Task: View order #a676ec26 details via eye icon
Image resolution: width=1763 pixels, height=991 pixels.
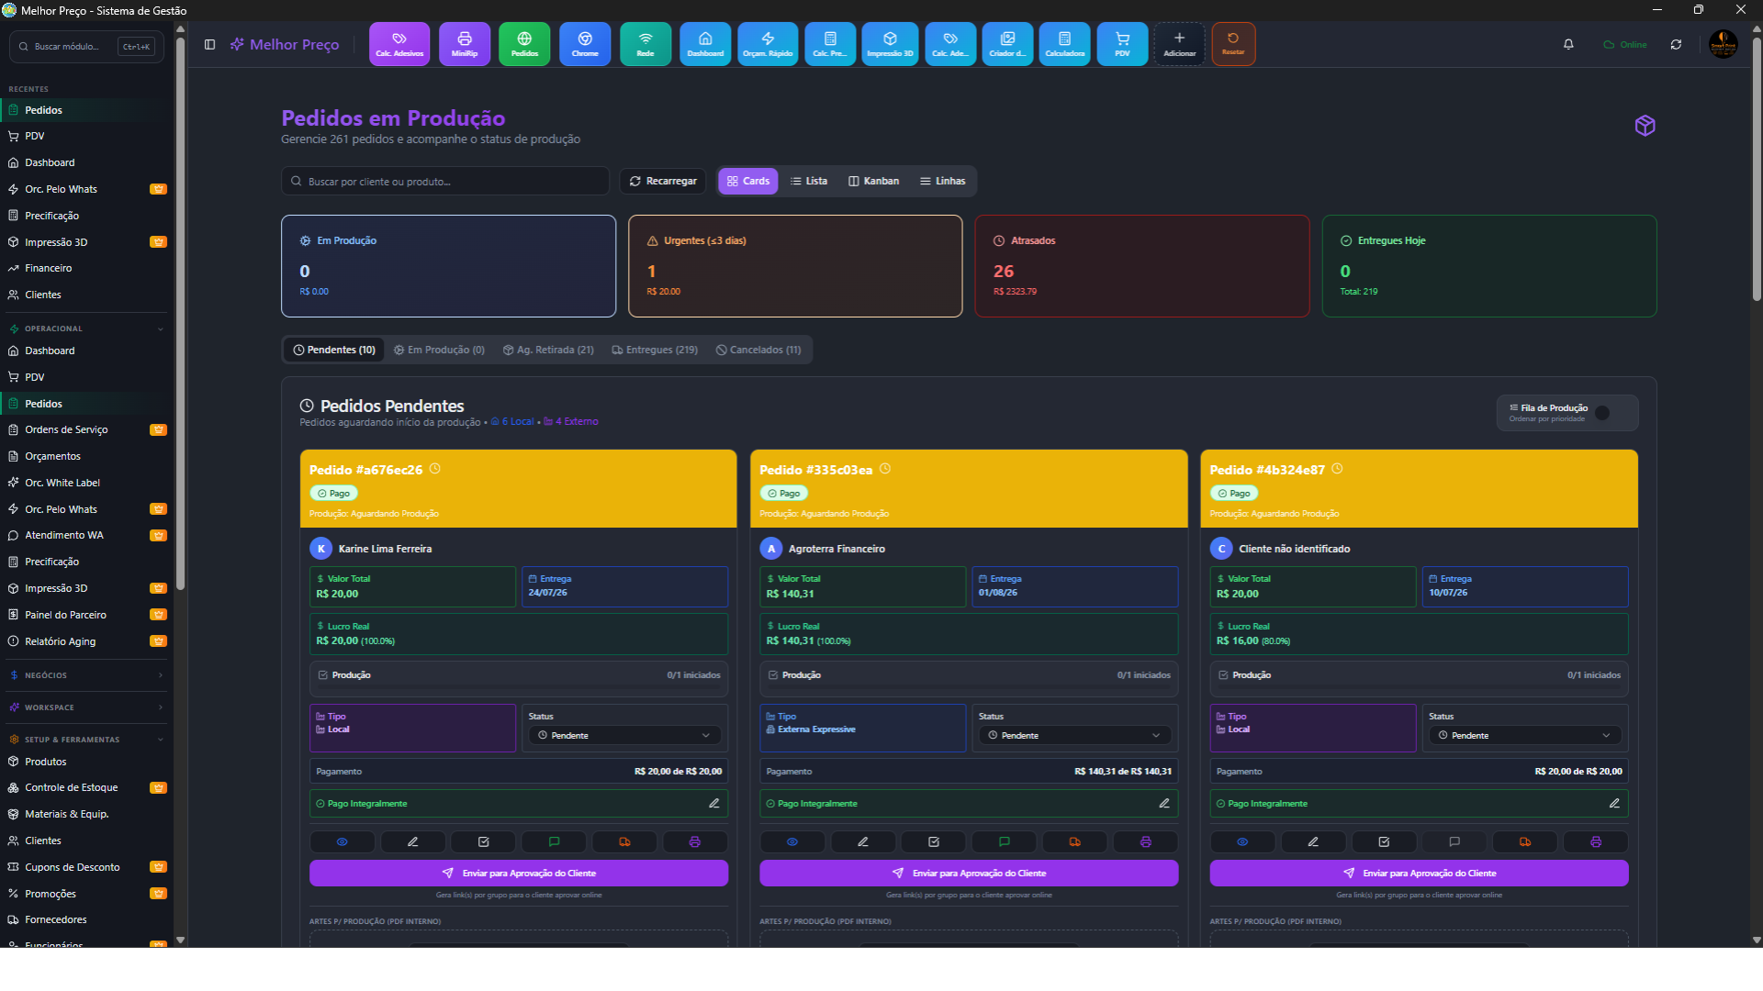Action: click(342, 841)
